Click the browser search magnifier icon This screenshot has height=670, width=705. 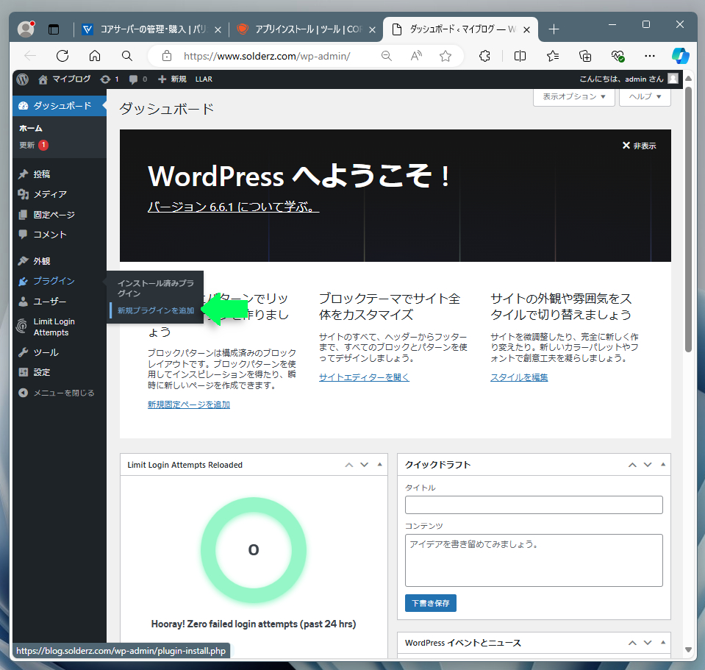pyautogui.click(x=127, y=56)
